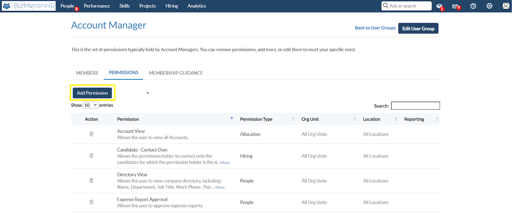Viewport: 512px width, 214px height.
Task: Delete the Directory View permission
Action: 92,181
